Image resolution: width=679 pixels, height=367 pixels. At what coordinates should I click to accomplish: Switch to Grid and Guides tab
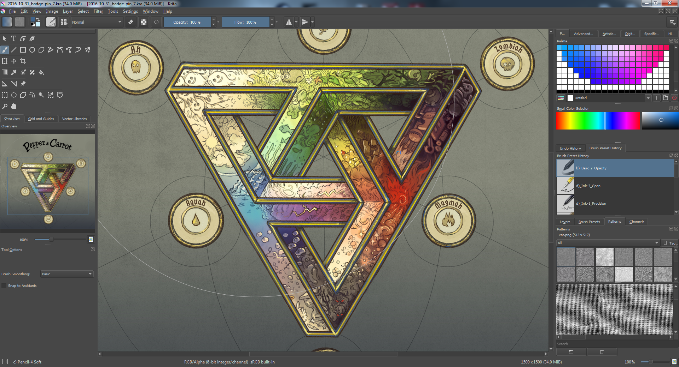pos(41,119)
